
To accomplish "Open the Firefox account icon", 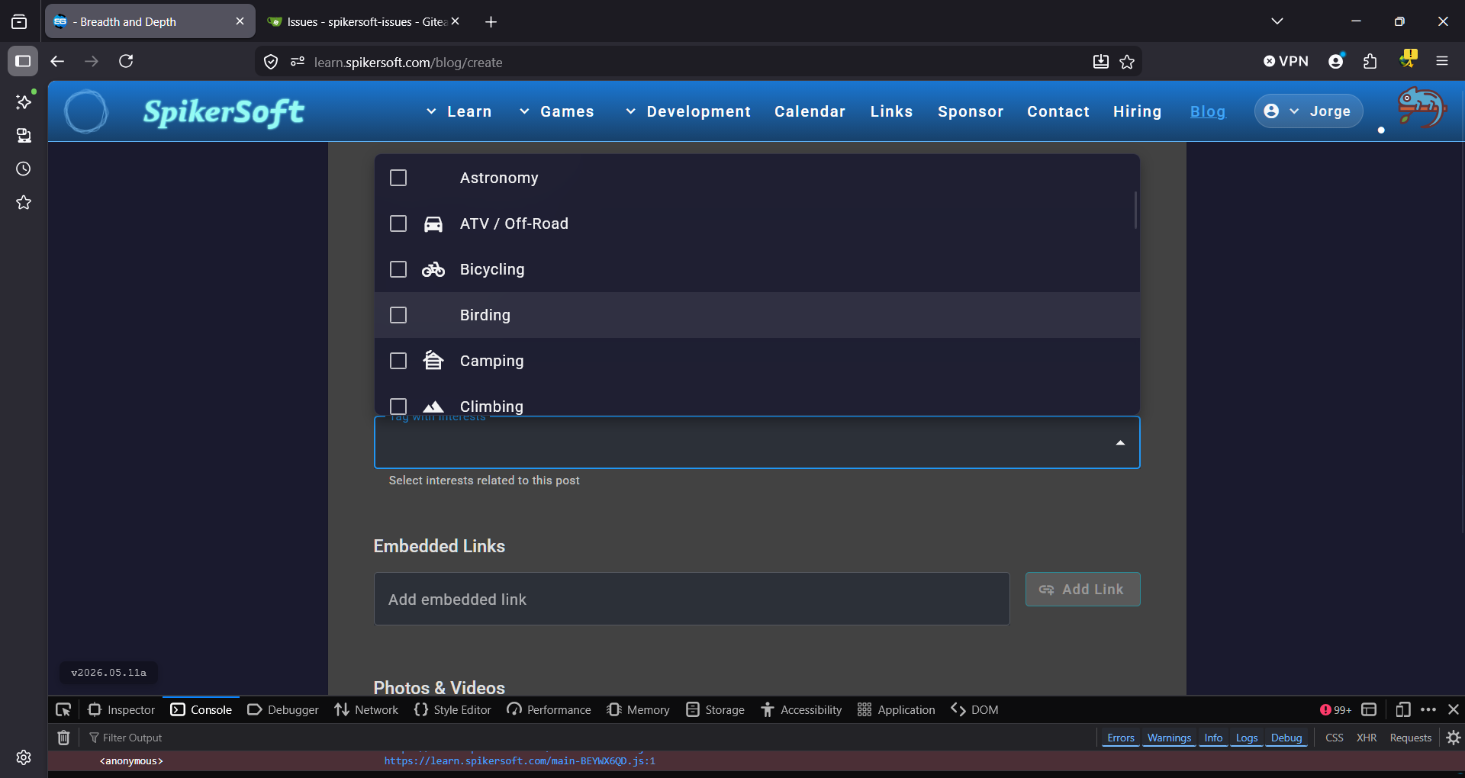I will click(x=1336, y=61).
